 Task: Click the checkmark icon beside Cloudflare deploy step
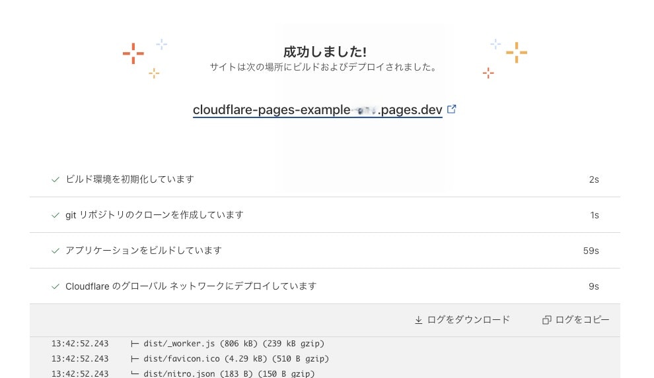[x=55, y=287]
